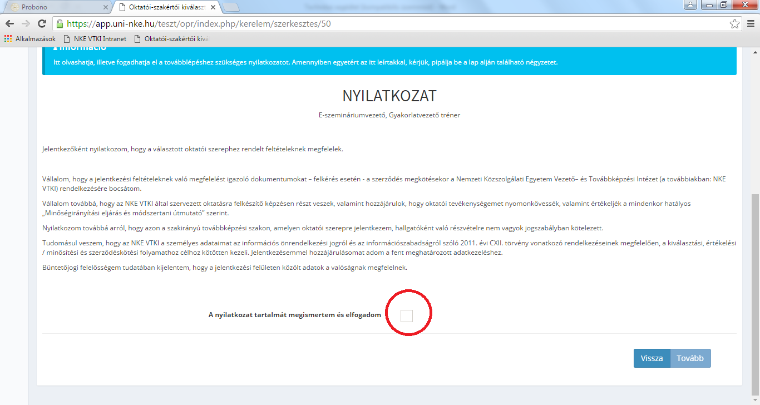The height and width of the screenshot is (405, 760).
Task: Click the browser forward arrow
Action: 26,24
